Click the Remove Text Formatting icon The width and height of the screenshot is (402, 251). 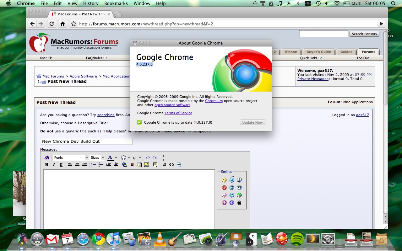[x=47, y=158]
